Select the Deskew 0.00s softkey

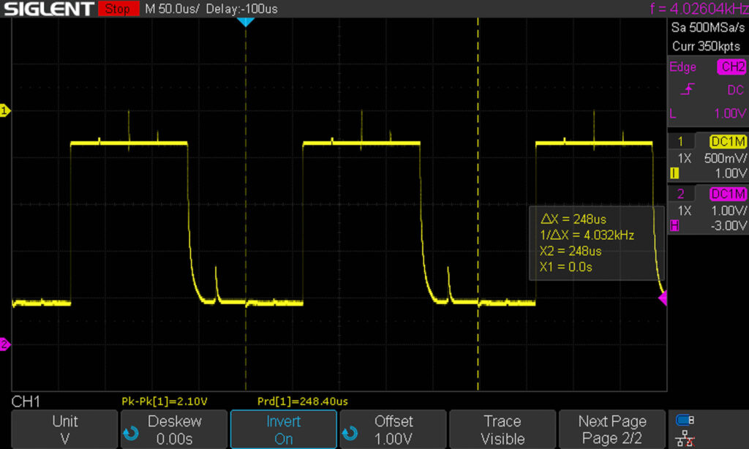pyautogui.click(x=174, y=429)
